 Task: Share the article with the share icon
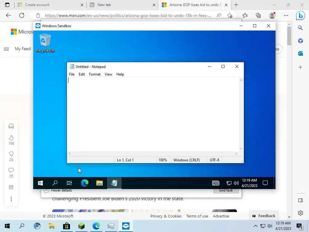point(11,187)
